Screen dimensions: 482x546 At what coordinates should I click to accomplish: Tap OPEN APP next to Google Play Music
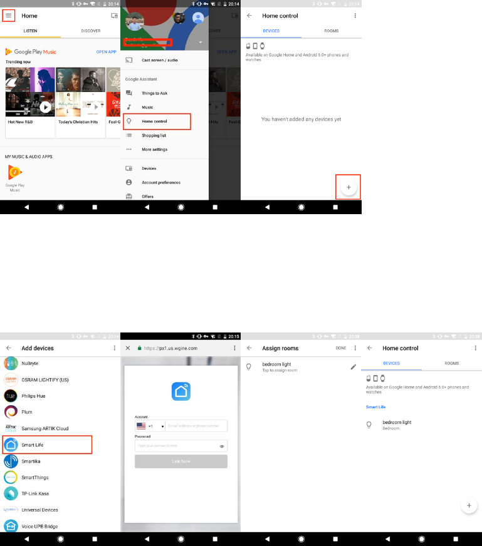point(107,52)
